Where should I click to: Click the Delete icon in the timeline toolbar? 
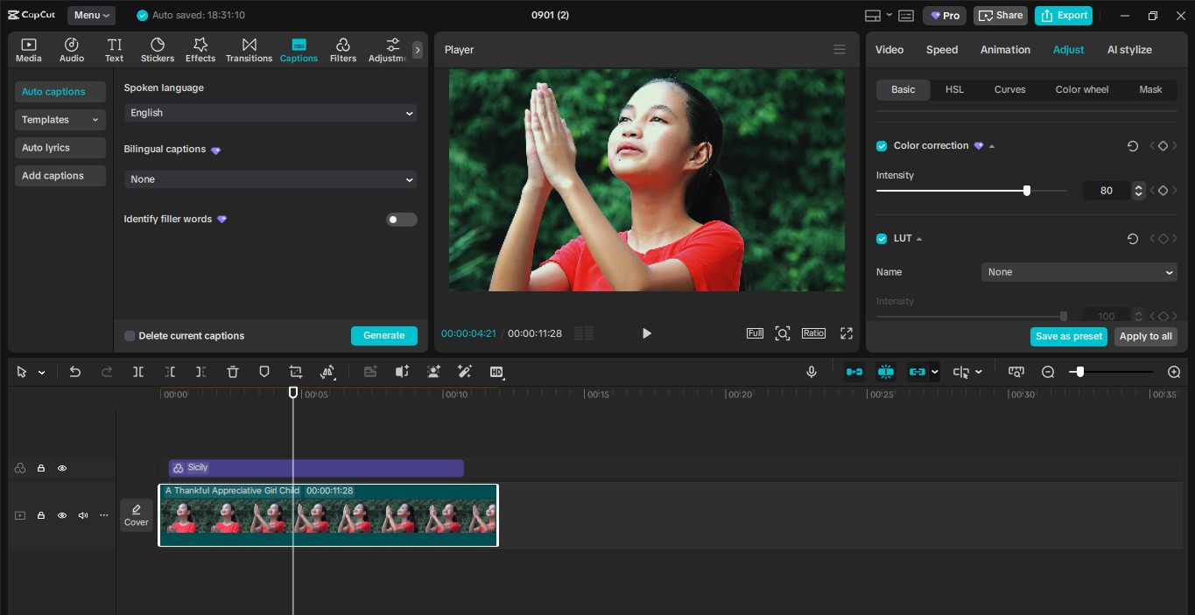tap(232, 372)
